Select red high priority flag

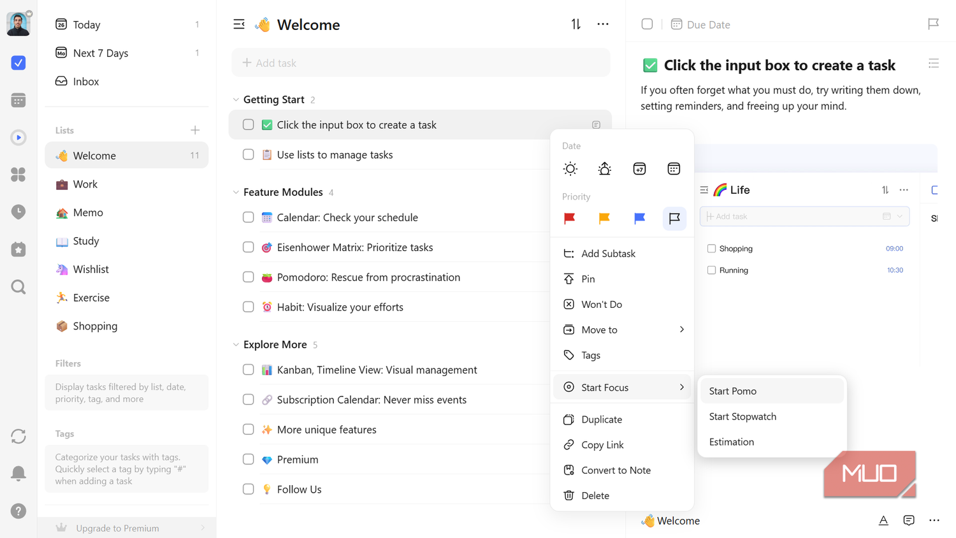pos(570,219)
